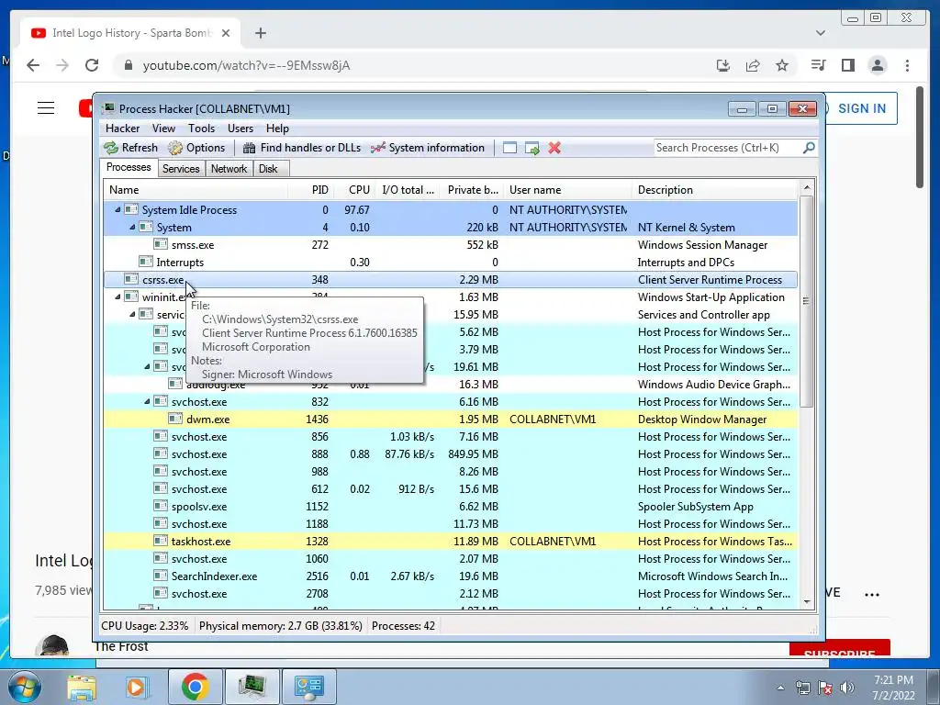Open File Explorer from taskbar

(81, 687)
